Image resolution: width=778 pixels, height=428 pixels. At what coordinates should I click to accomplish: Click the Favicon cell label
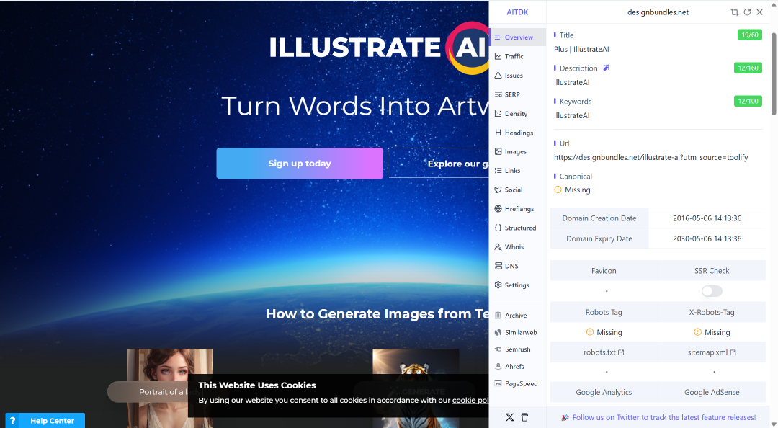(x=604, y=271)
